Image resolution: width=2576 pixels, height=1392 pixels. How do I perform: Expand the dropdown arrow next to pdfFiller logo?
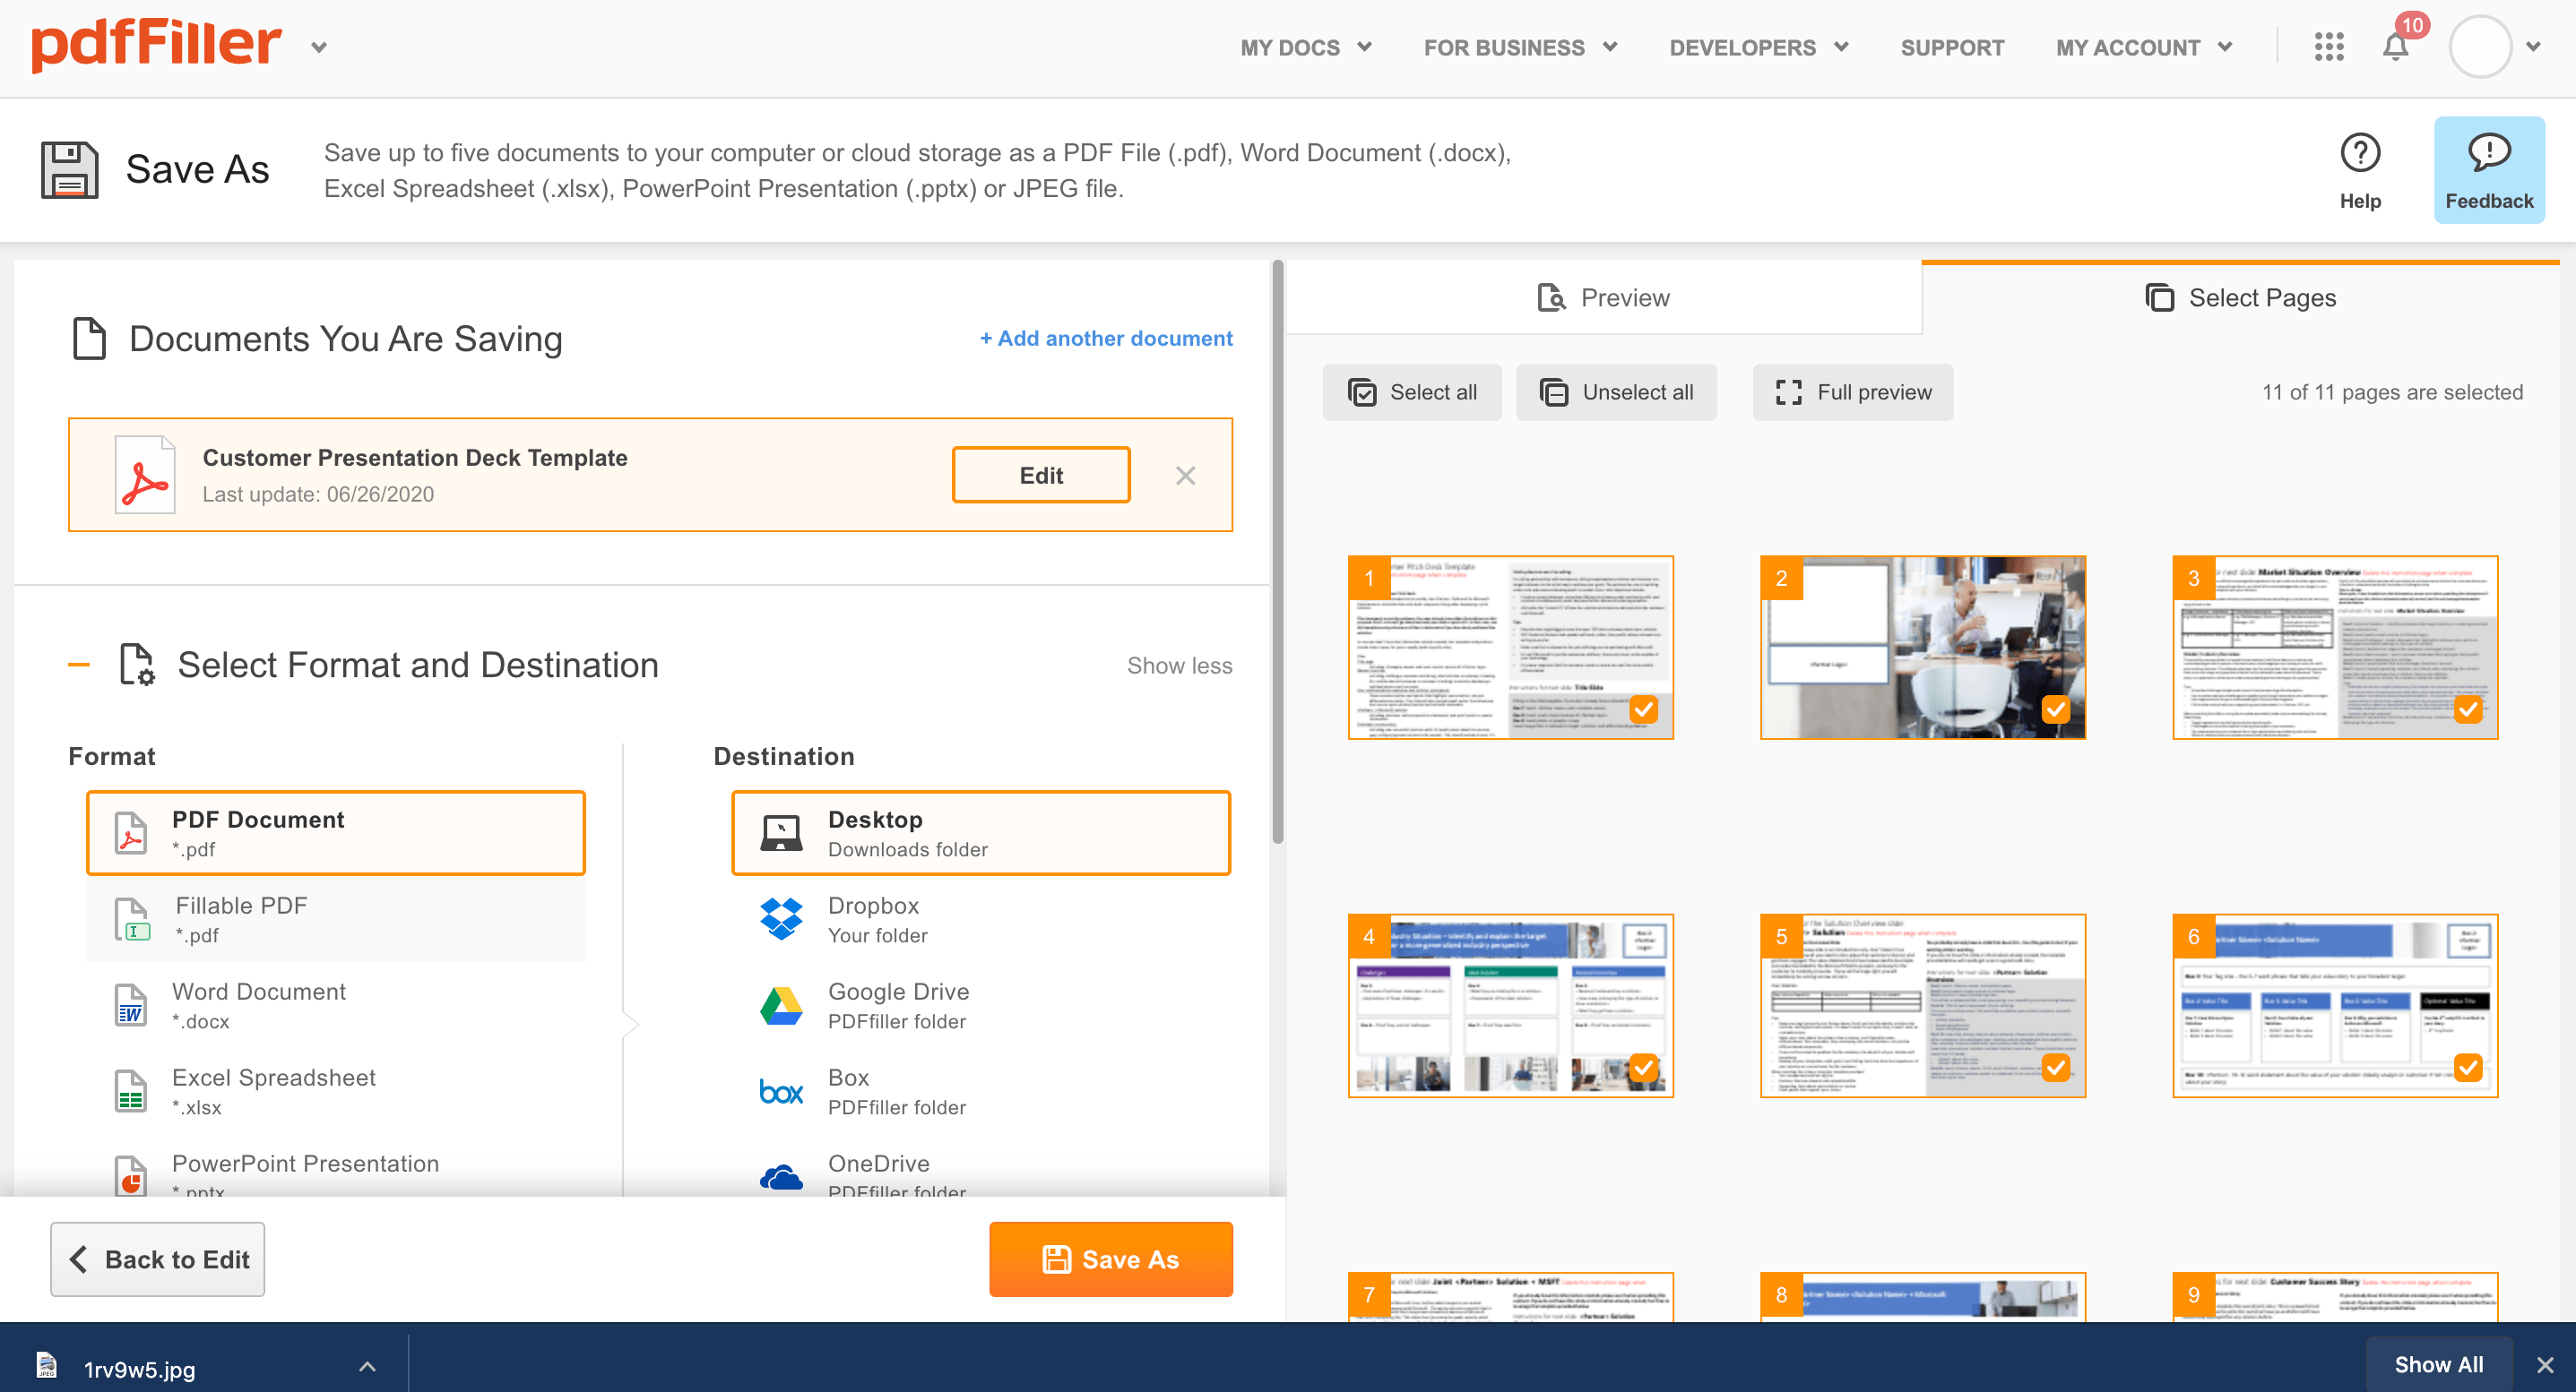click(319, 47)
